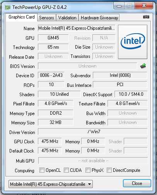
Task: Toggle the CUDA checkbox
Action: 66,170
